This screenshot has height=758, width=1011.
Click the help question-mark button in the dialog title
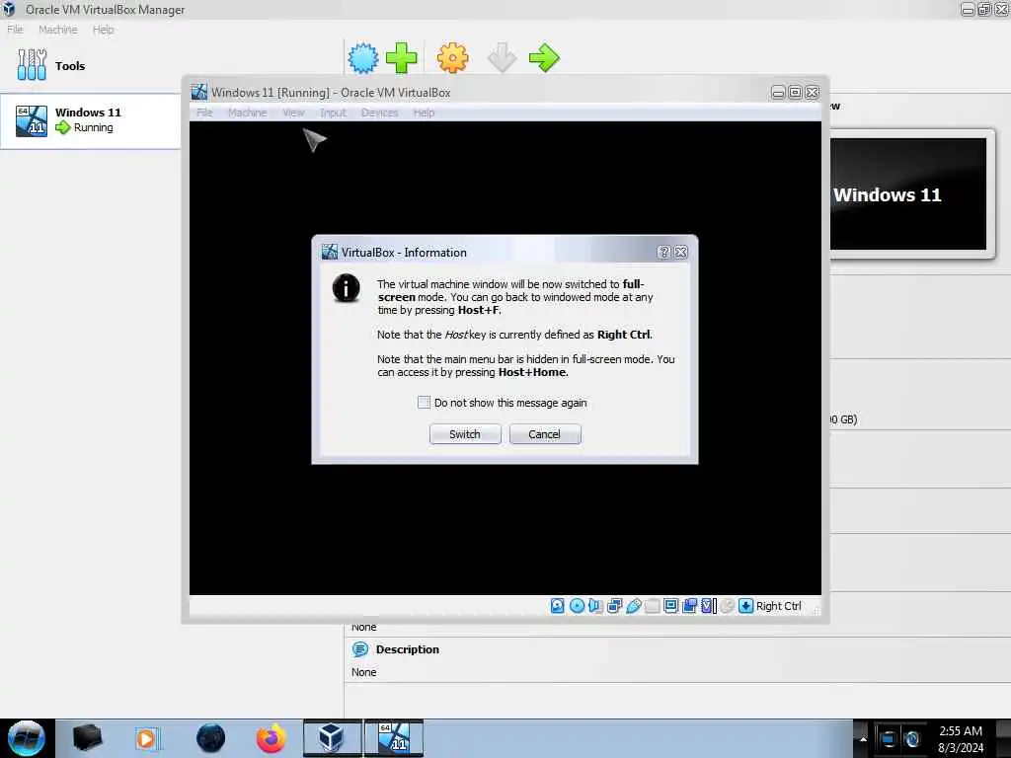(x=664, y=252)
